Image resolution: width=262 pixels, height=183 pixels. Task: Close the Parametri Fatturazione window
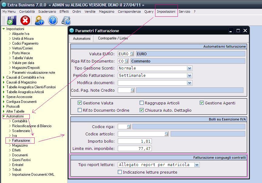(245, 31)
